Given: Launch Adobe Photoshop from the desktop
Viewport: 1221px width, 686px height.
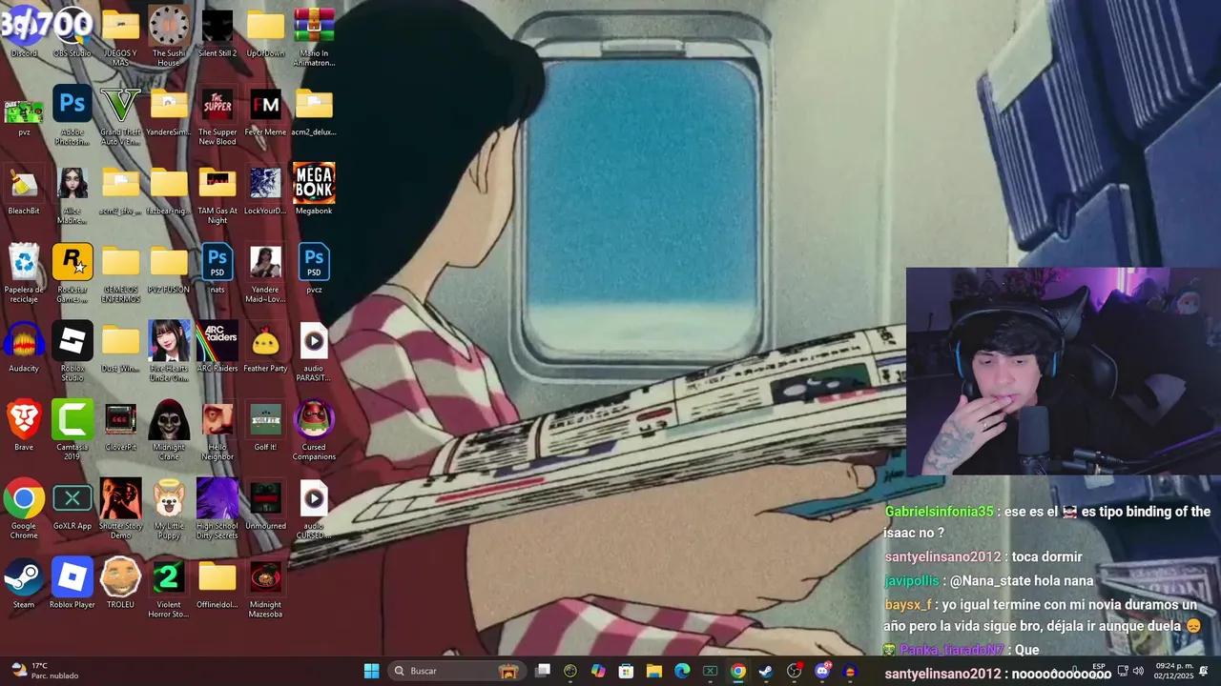Looking at the screenshot, I should click(72, 116).
